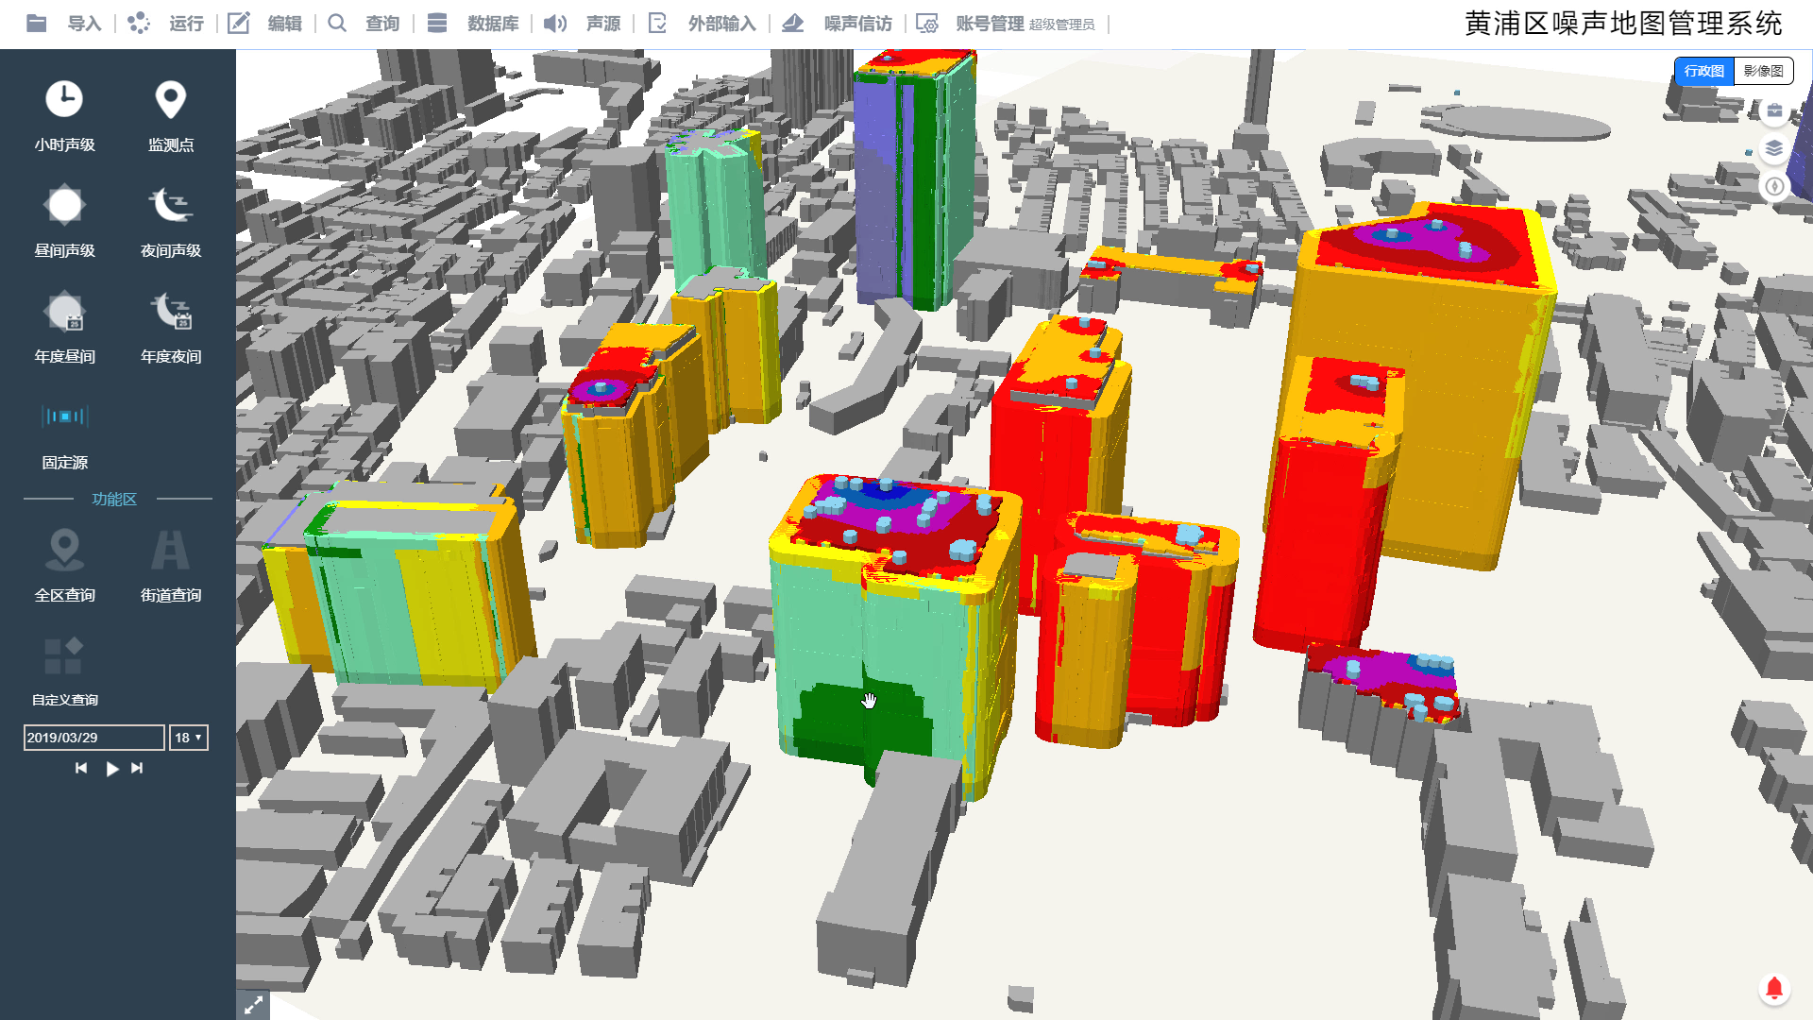
Task: Click the 黄浦区噪声地图管理系统 title
Action: coord(1623,24)
